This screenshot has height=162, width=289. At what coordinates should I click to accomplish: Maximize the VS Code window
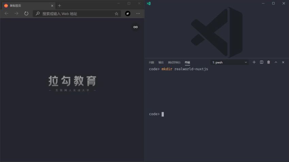[x=273, y=3]
